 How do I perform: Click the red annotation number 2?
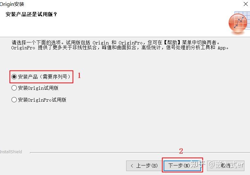181,151
